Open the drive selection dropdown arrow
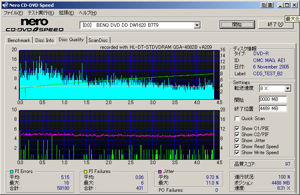 197,25
